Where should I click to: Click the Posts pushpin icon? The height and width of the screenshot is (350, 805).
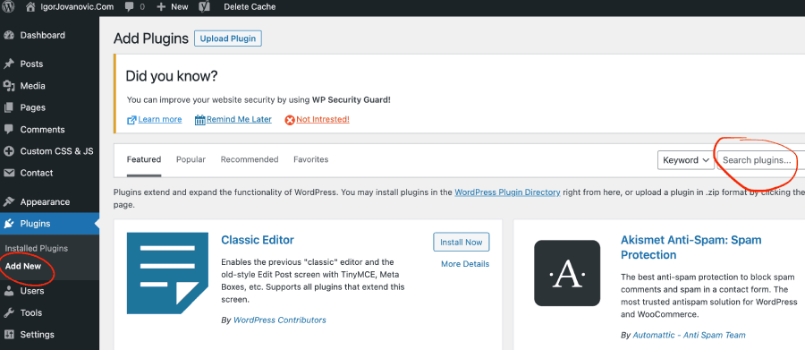[x=9, y=64]
